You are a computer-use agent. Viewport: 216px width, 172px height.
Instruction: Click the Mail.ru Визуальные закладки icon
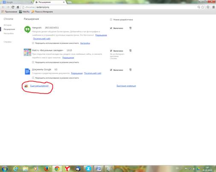click(x=27, y=52)
